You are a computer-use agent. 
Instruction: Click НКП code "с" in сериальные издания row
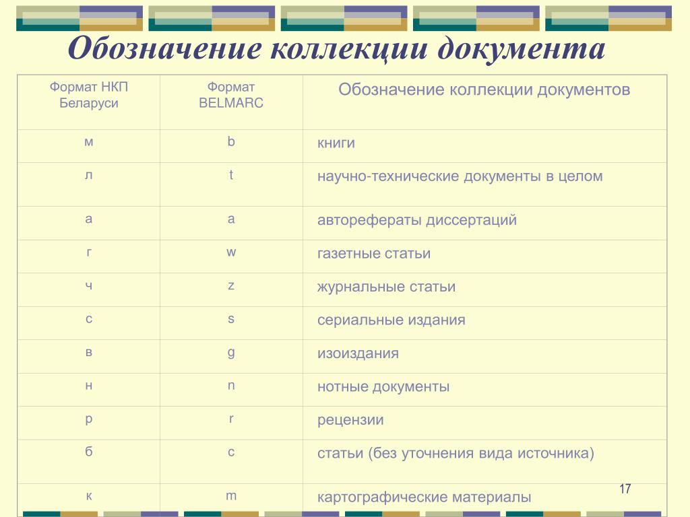click(x=89, y=318)
